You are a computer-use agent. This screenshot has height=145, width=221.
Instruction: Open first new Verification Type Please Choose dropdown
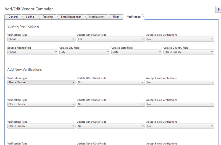point(41,82)
